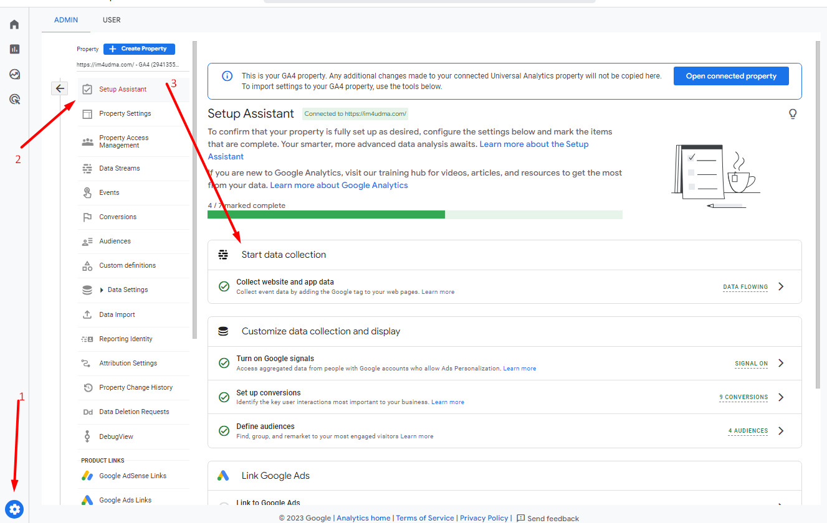The height and width of the screenshot is (523, 827).
Task: Click the 4 AUDIENCES status label
Action: click(x=748, y=431)
